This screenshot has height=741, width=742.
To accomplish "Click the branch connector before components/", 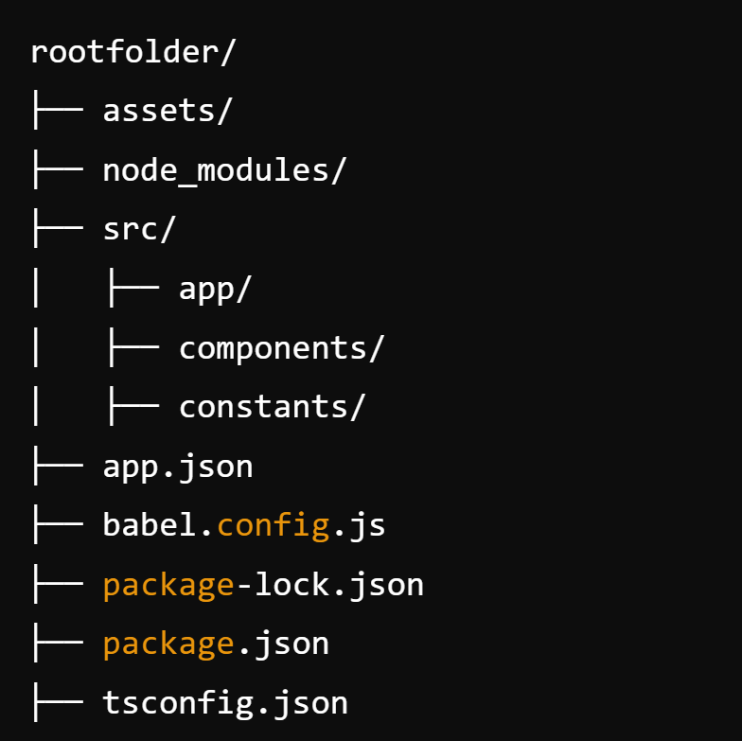I will 132,348.
